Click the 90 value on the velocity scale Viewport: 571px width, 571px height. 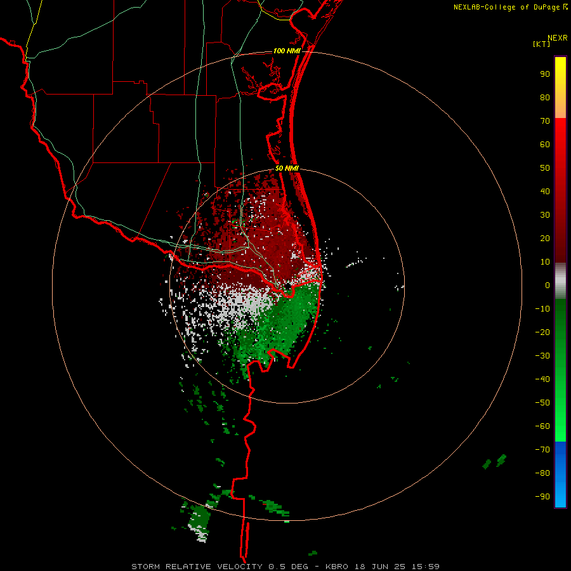545,74
